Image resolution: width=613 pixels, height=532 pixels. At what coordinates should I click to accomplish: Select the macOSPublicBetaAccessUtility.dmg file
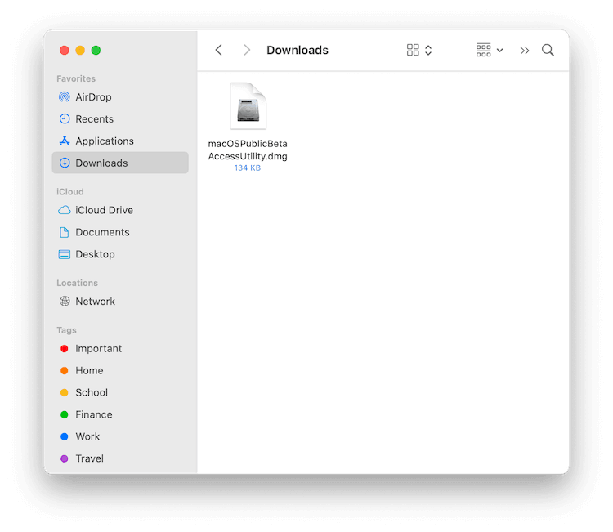(248, 108)
